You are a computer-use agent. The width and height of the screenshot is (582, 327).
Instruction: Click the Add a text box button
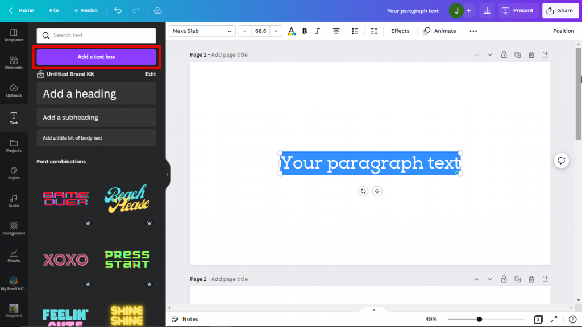click(x=95, y=57)
